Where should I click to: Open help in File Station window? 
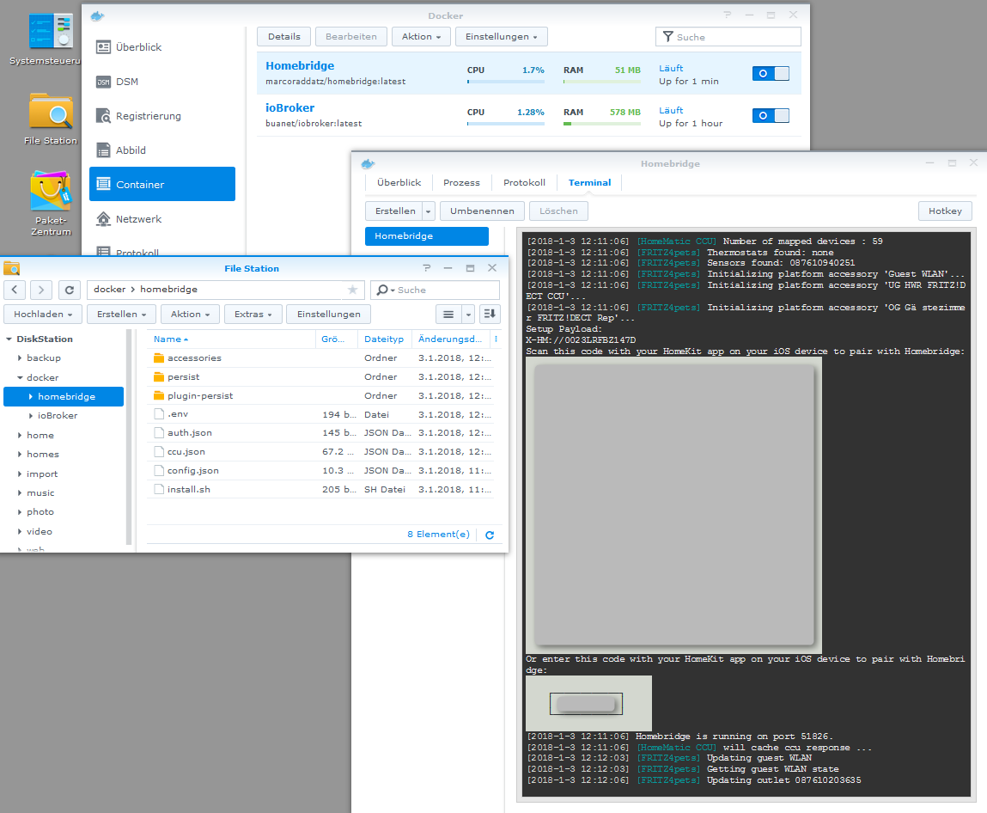pos(427,268)
